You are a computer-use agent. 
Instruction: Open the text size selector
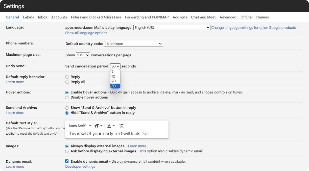[x=98, y=126]
